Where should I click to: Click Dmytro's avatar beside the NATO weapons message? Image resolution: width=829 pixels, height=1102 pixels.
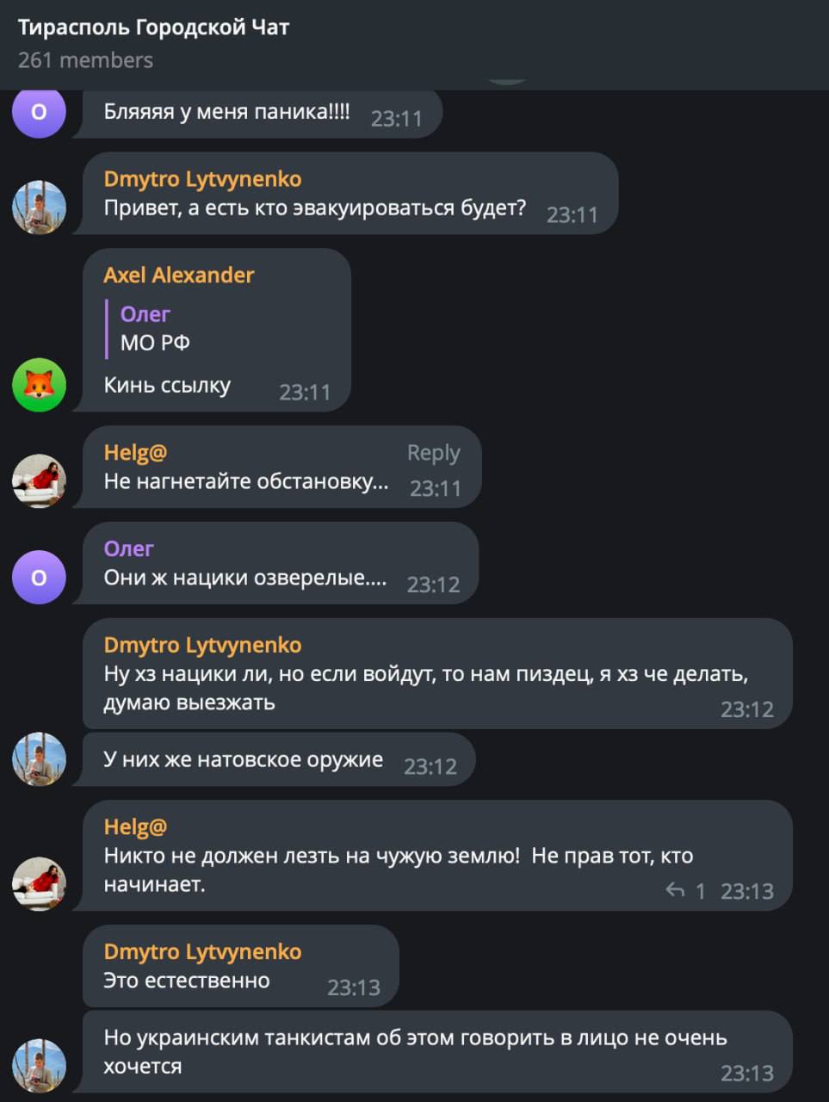click(39, 759)
